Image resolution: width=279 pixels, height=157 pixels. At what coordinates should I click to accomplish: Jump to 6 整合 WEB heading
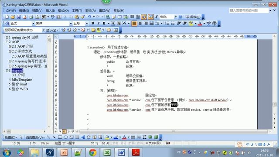click(x=18, y=89)
